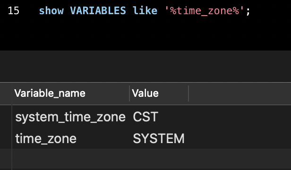Click the VARIABLES keyword in the query
The image size is (291, 170).
98,10
